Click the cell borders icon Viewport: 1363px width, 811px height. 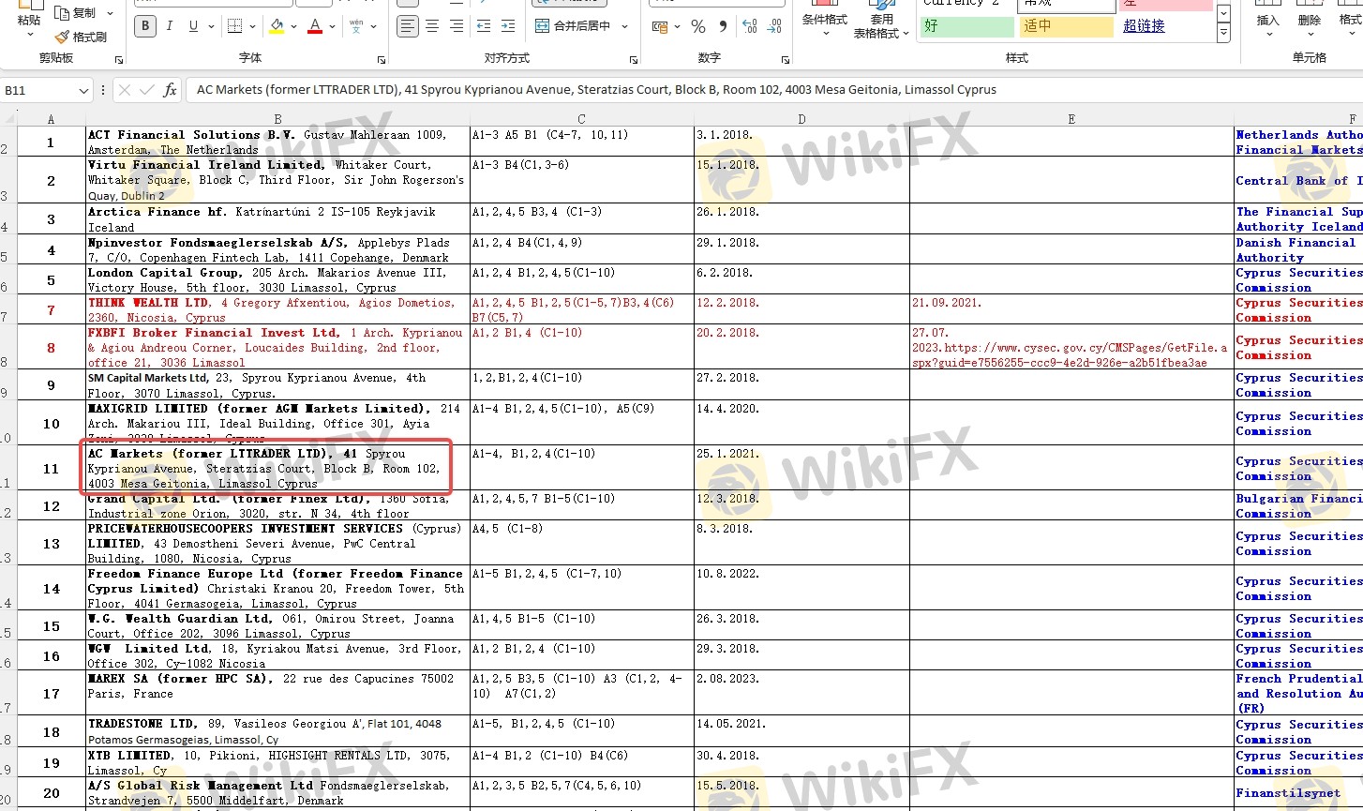(234, 26)
